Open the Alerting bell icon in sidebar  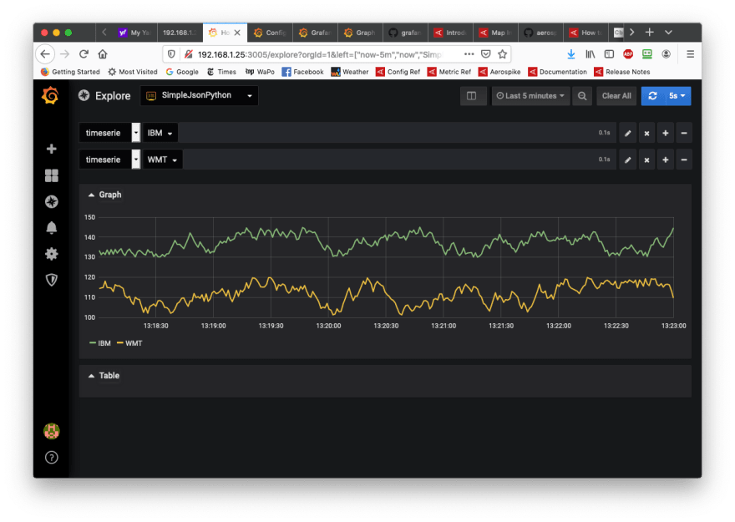coord(52,228)
